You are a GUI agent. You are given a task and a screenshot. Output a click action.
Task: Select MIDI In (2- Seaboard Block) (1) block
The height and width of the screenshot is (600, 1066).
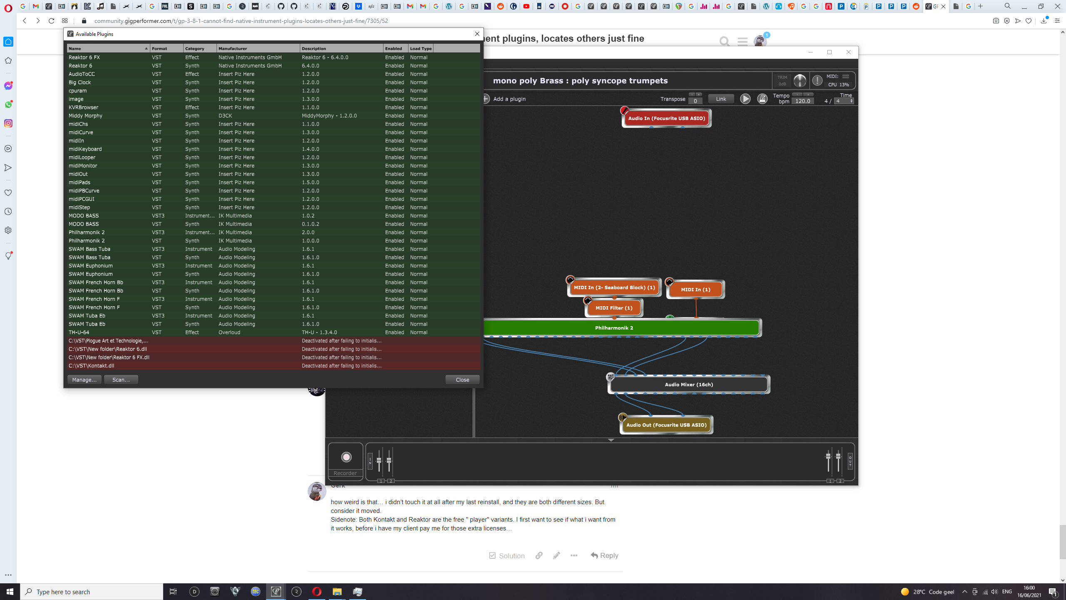pos(614,287)
